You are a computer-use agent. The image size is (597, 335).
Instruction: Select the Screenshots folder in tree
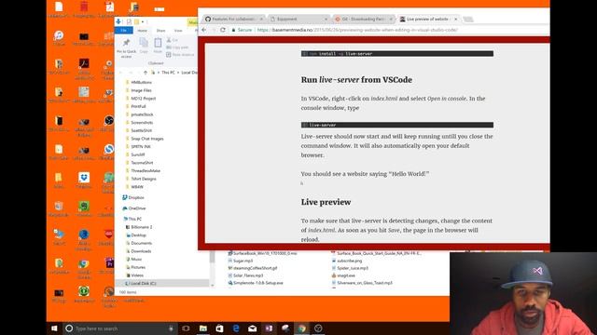coord(142,122)
